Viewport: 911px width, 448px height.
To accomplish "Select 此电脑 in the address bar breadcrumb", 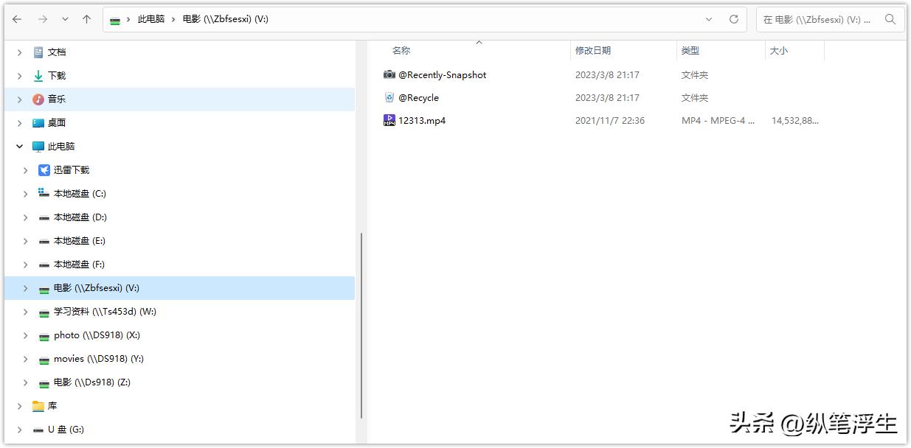I will coord(151,19).
